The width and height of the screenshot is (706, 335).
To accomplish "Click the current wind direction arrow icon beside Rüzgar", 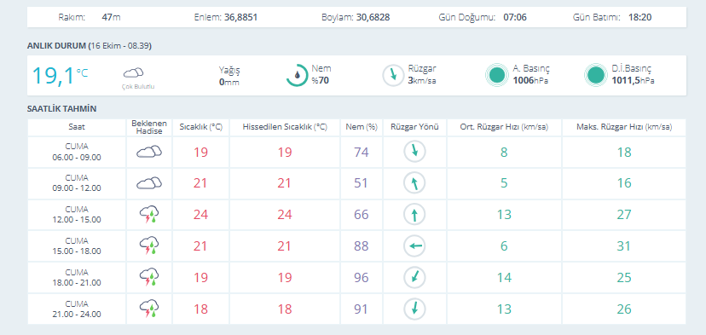I will point(394,75).
